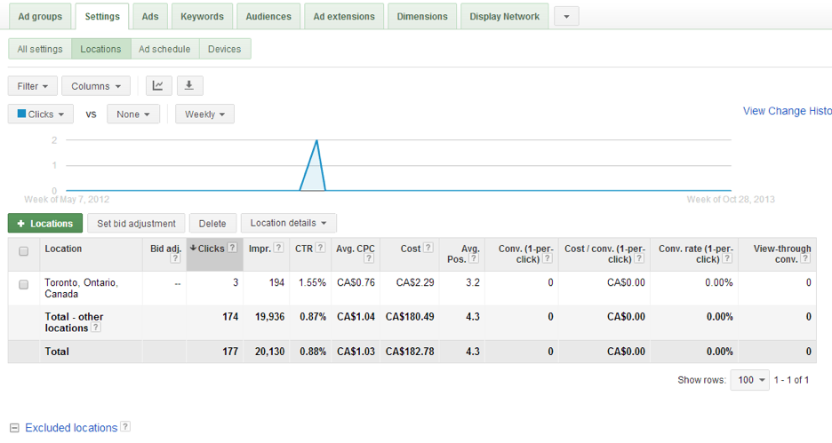Click help icon under Avg. Pos. header

474,259
